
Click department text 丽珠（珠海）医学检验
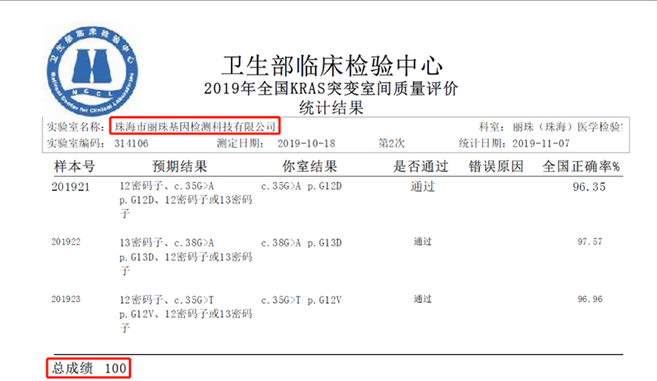point(567,127)
